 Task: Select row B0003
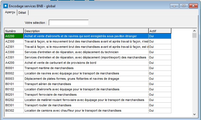tap(88, 79)
